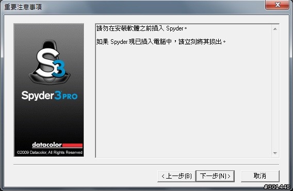Click the scroll up arrow in notes box
This screenshot has width=293, height=191.
pos(275,29)
